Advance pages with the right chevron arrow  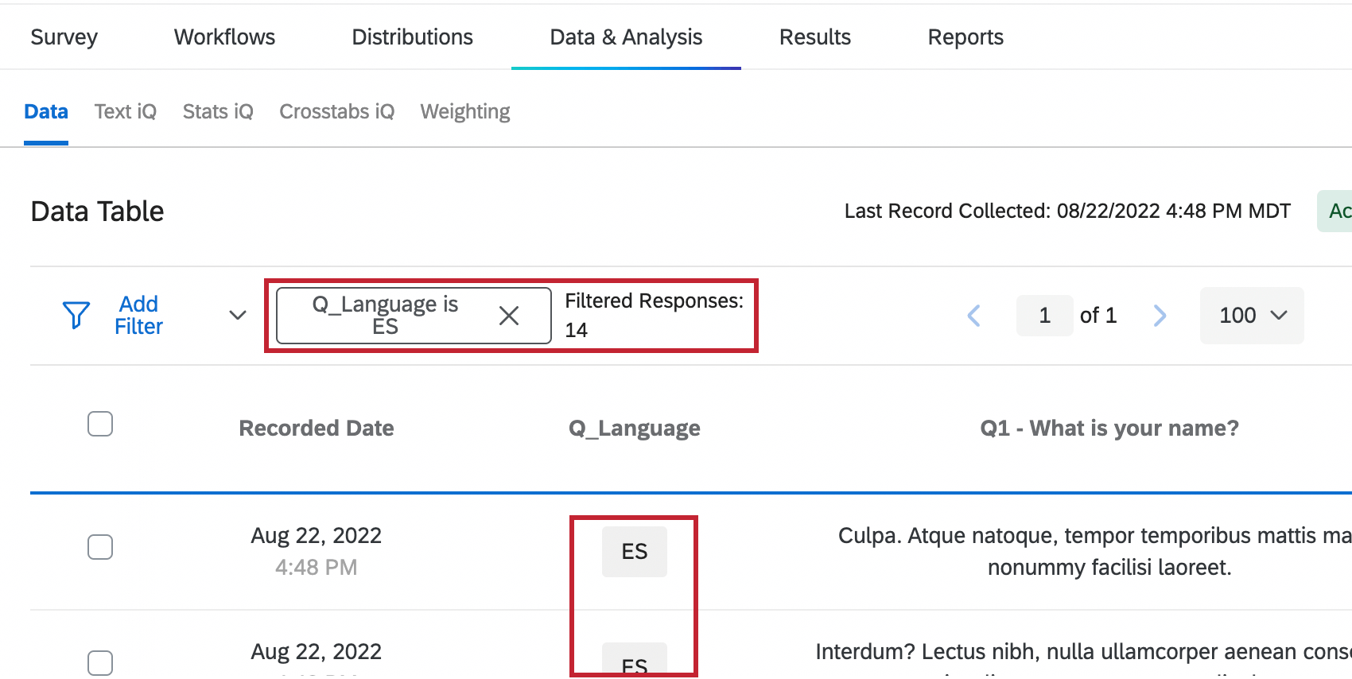pyautogui.click(x=1160, y=316)
